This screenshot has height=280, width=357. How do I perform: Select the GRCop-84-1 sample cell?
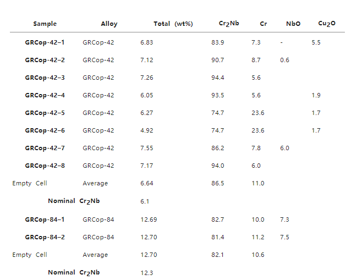point(45,219)
